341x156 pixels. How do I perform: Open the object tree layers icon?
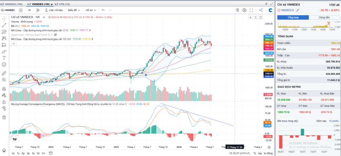click(4, 150)
